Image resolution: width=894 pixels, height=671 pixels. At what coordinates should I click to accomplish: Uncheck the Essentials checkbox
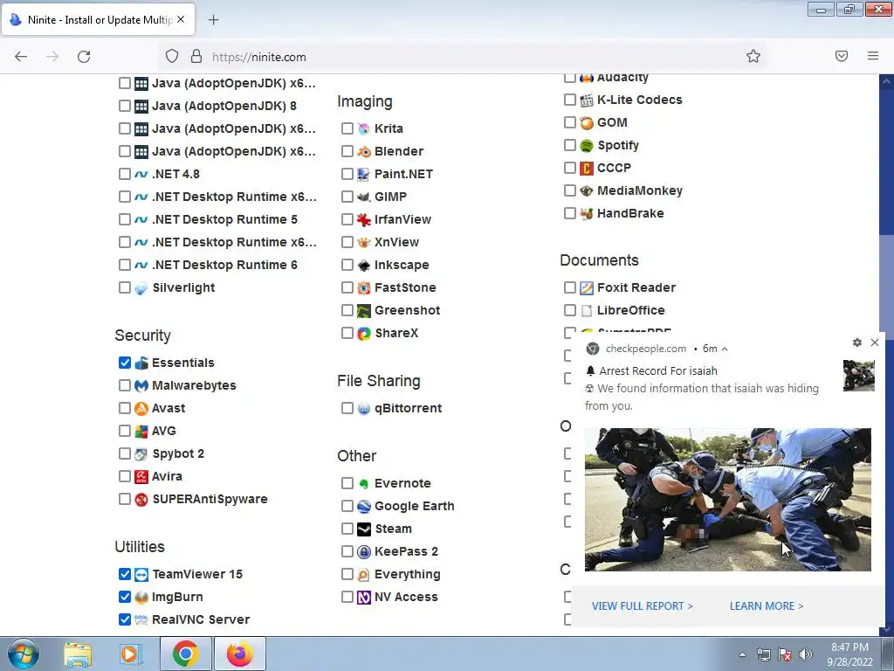(x=125, y=363)
